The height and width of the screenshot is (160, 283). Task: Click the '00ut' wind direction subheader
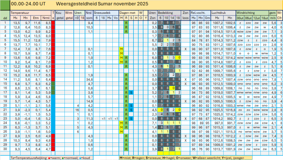[x=240, y=18]
